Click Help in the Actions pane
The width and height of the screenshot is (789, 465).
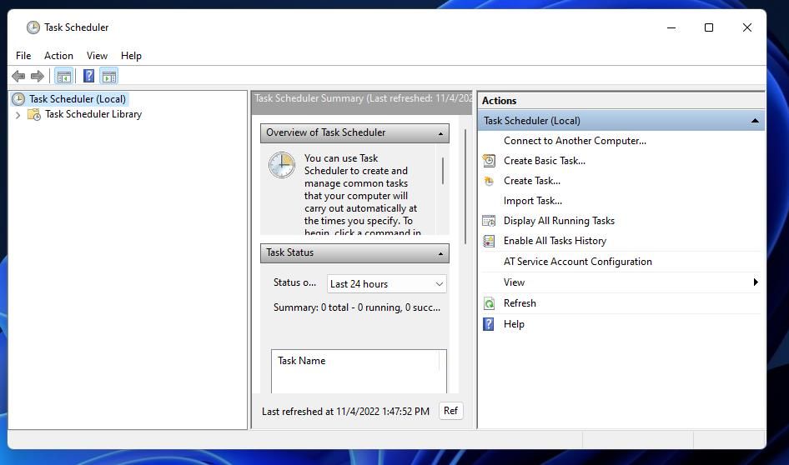coord(514,324)
